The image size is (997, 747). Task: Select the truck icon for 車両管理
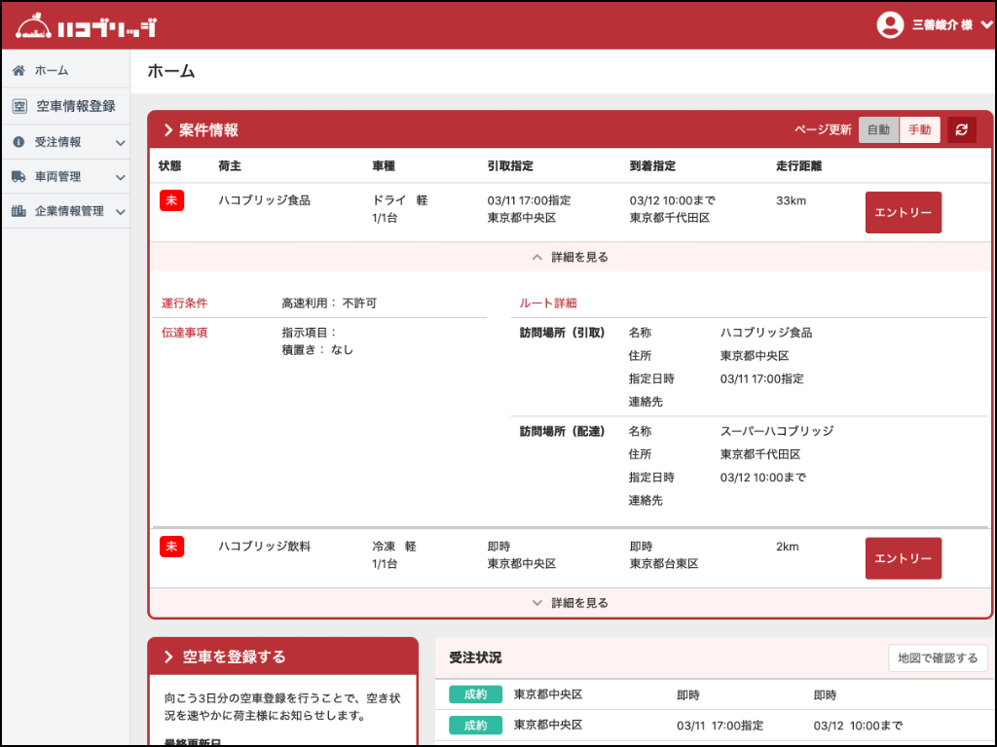pyautogui.click(x=18, y=176)
